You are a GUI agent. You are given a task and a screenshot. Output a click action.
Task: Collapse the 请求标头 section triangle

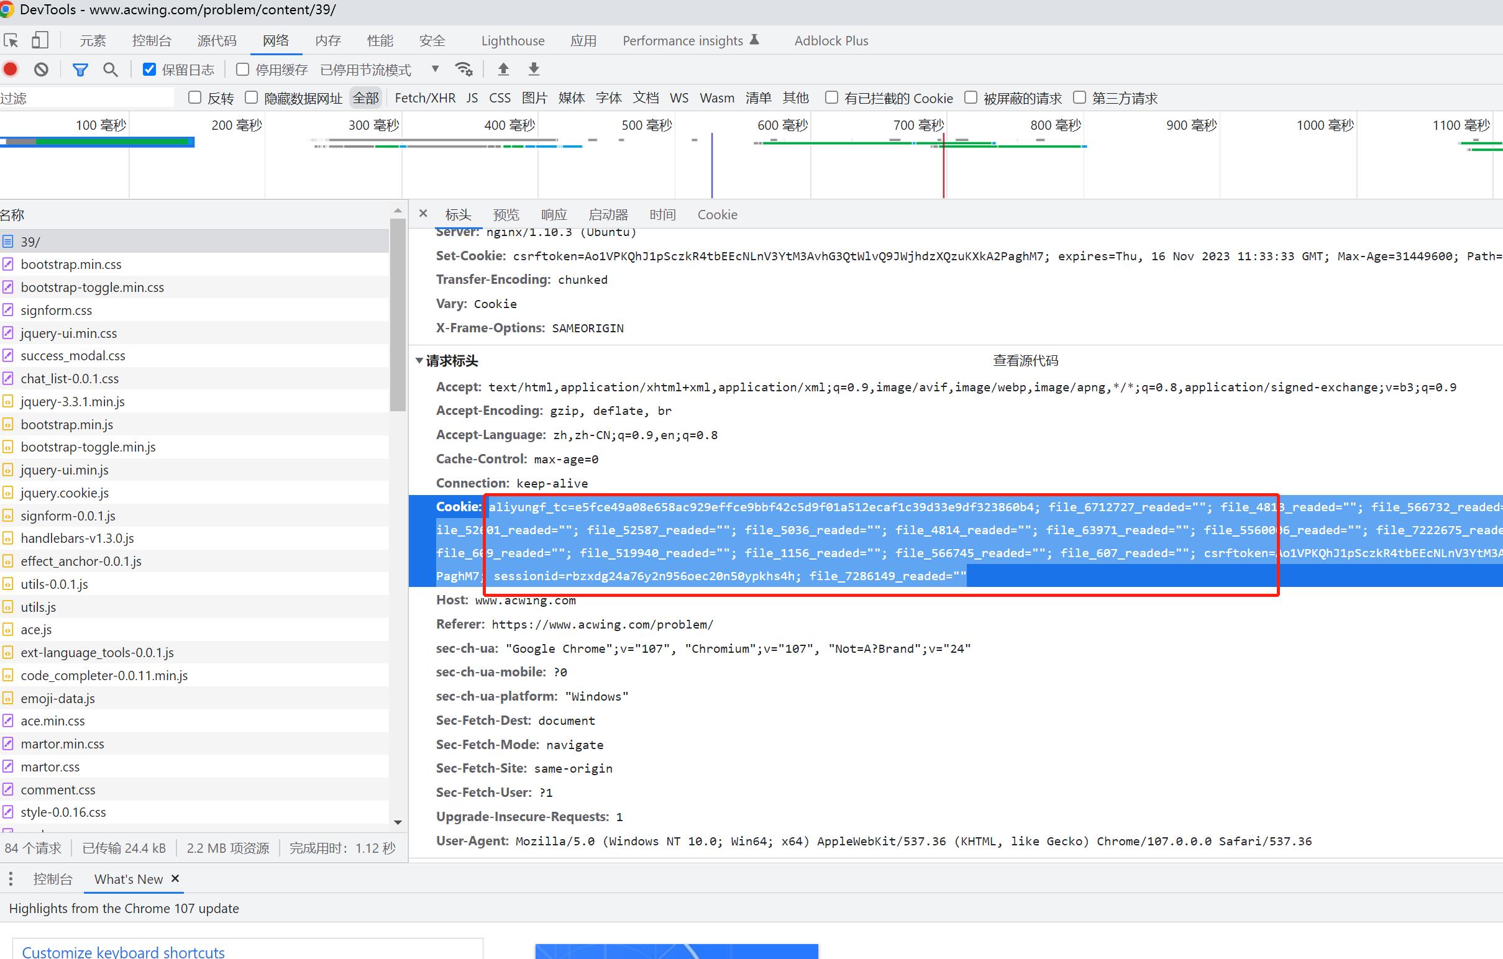419,361
